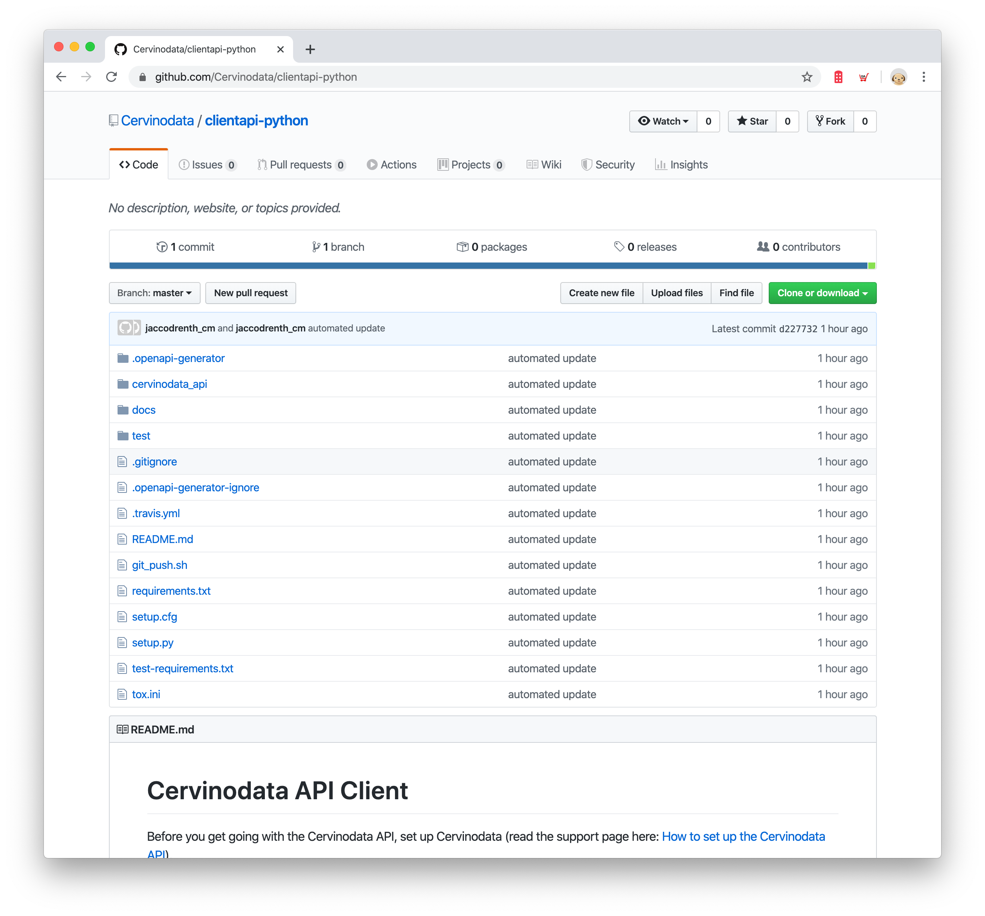Screen dimensions: 985x916
Task: Open 0 releases link
Action: 645,247
